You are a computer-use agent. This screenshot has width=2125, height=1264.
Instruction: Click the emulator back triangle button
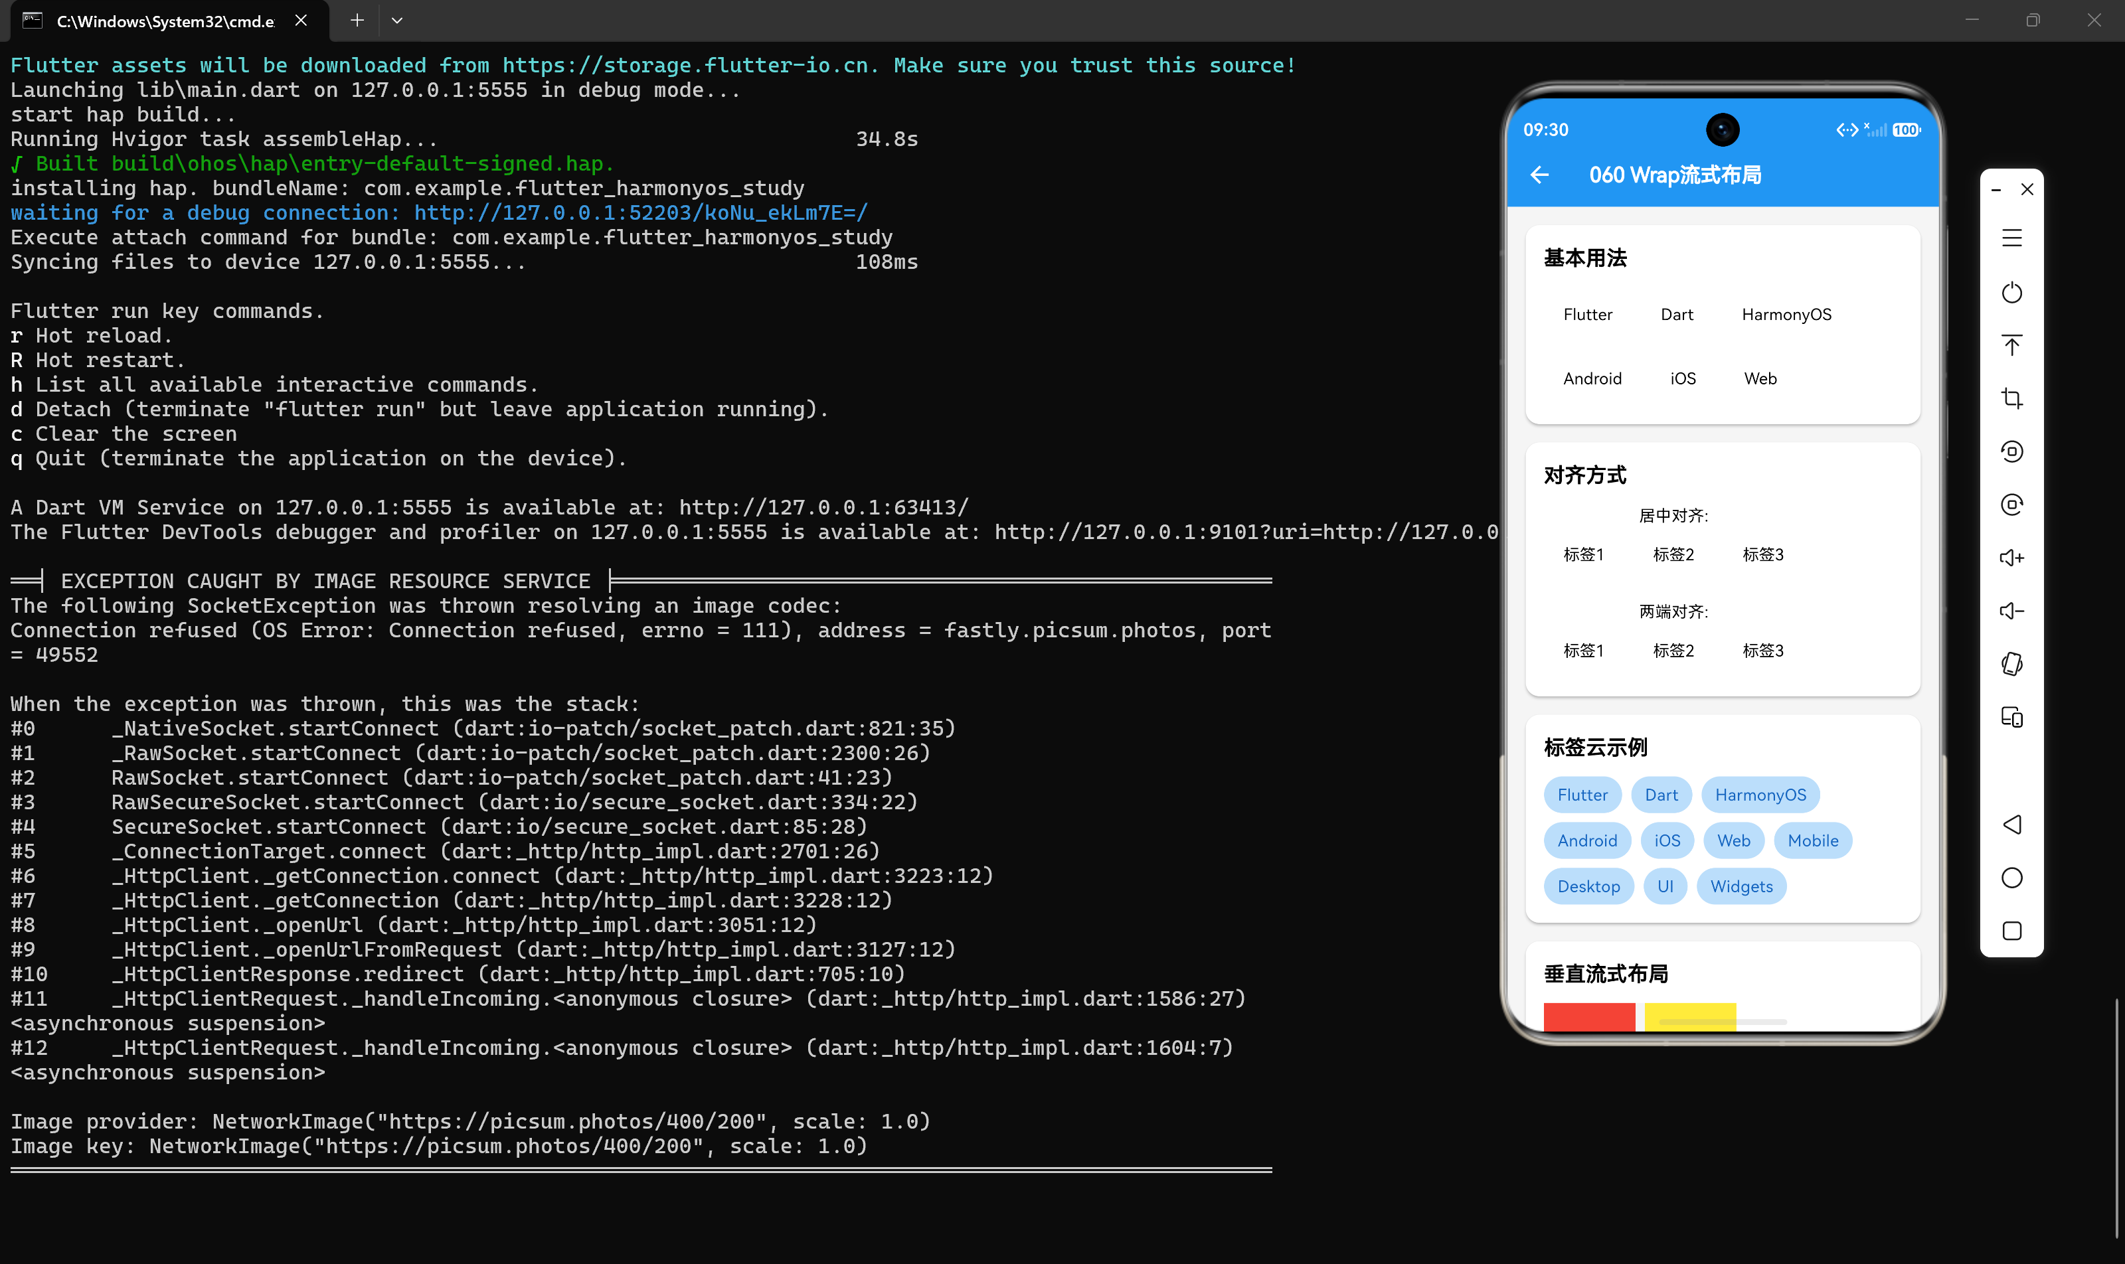2011,825
